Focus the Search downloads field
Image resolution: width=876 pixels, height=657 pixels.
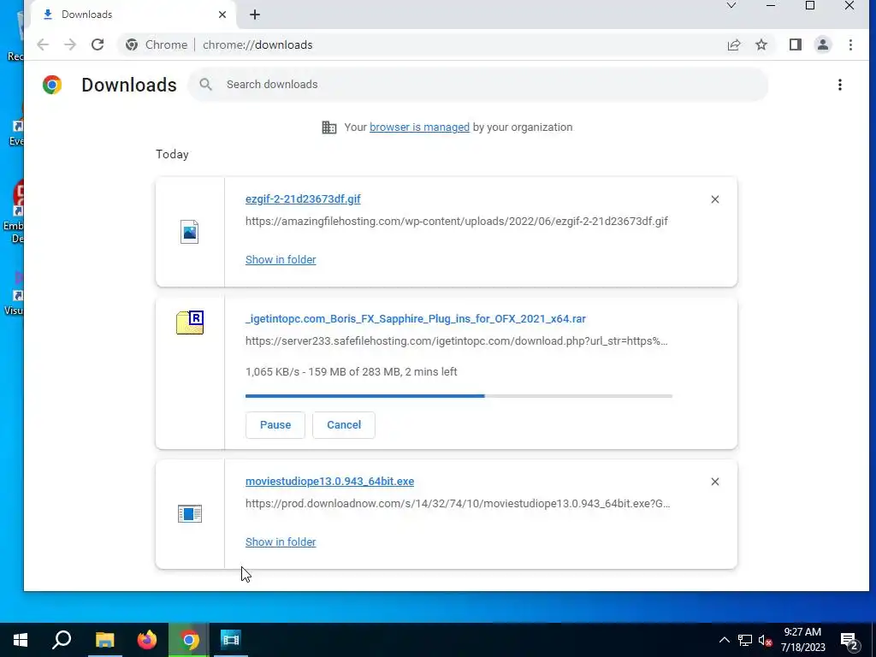477,85
